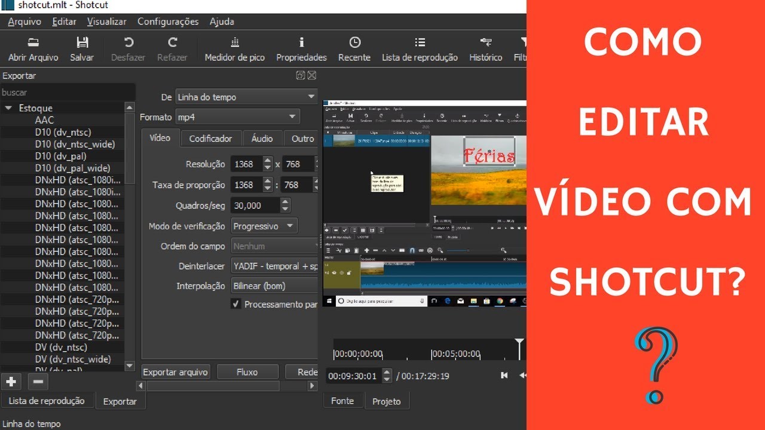Screen dimensions: 765x430
Task: Open the Ajuda menu
Action: click(222, 21)
